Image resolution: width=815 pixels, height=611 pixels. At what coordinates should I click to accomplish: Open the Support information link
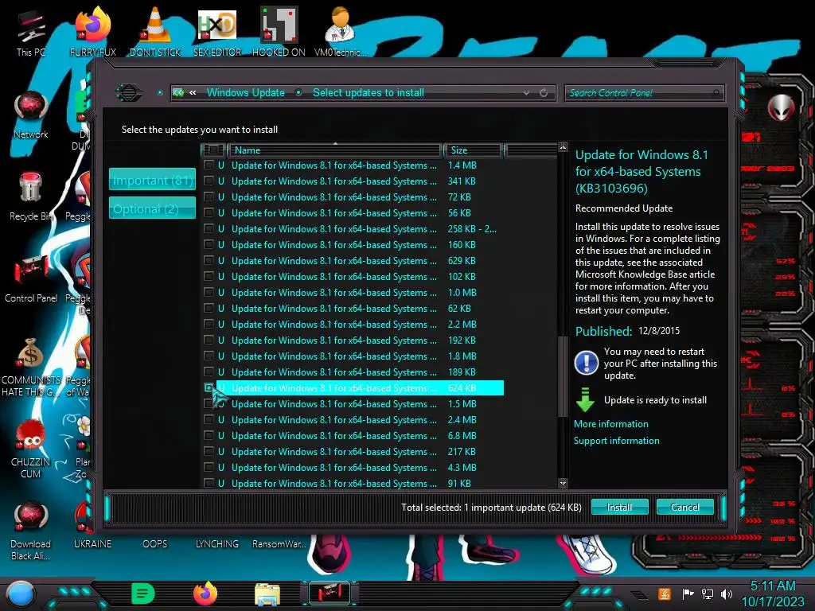(x=617, y=441)
